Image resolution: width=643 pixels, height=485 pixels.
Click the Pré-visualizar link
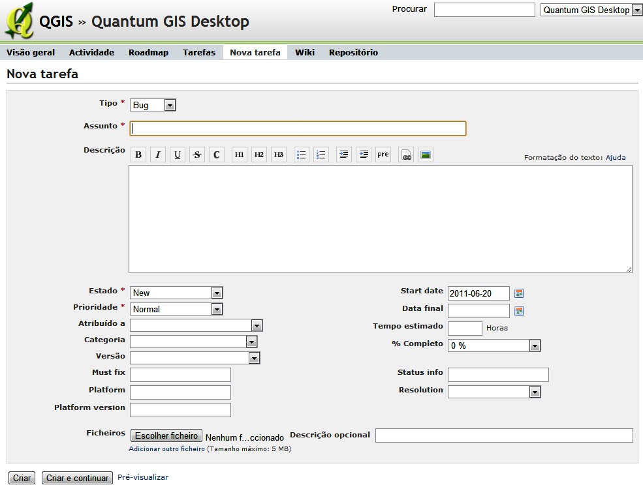coord(143,477)
